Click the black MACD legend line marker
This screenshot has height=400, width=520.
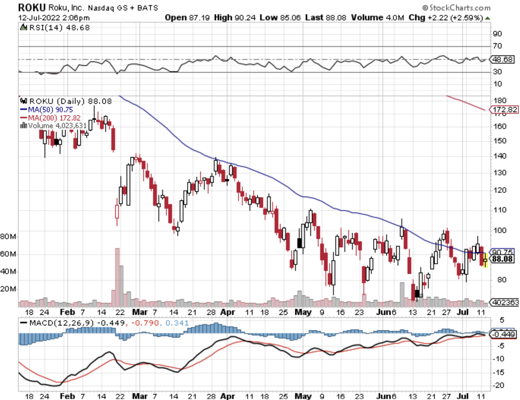tap(23, 323)
